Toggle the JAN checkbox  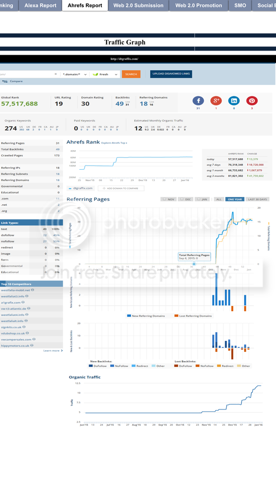click(x=198, y=199)
